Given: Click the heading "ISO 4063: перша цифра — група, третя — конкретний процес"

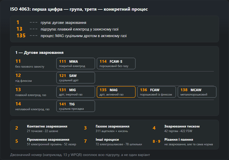Looking at the screenshot, I should 79,9.
